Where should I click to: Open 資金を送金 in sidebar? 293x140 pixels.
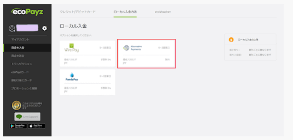(x=18, y=56)
